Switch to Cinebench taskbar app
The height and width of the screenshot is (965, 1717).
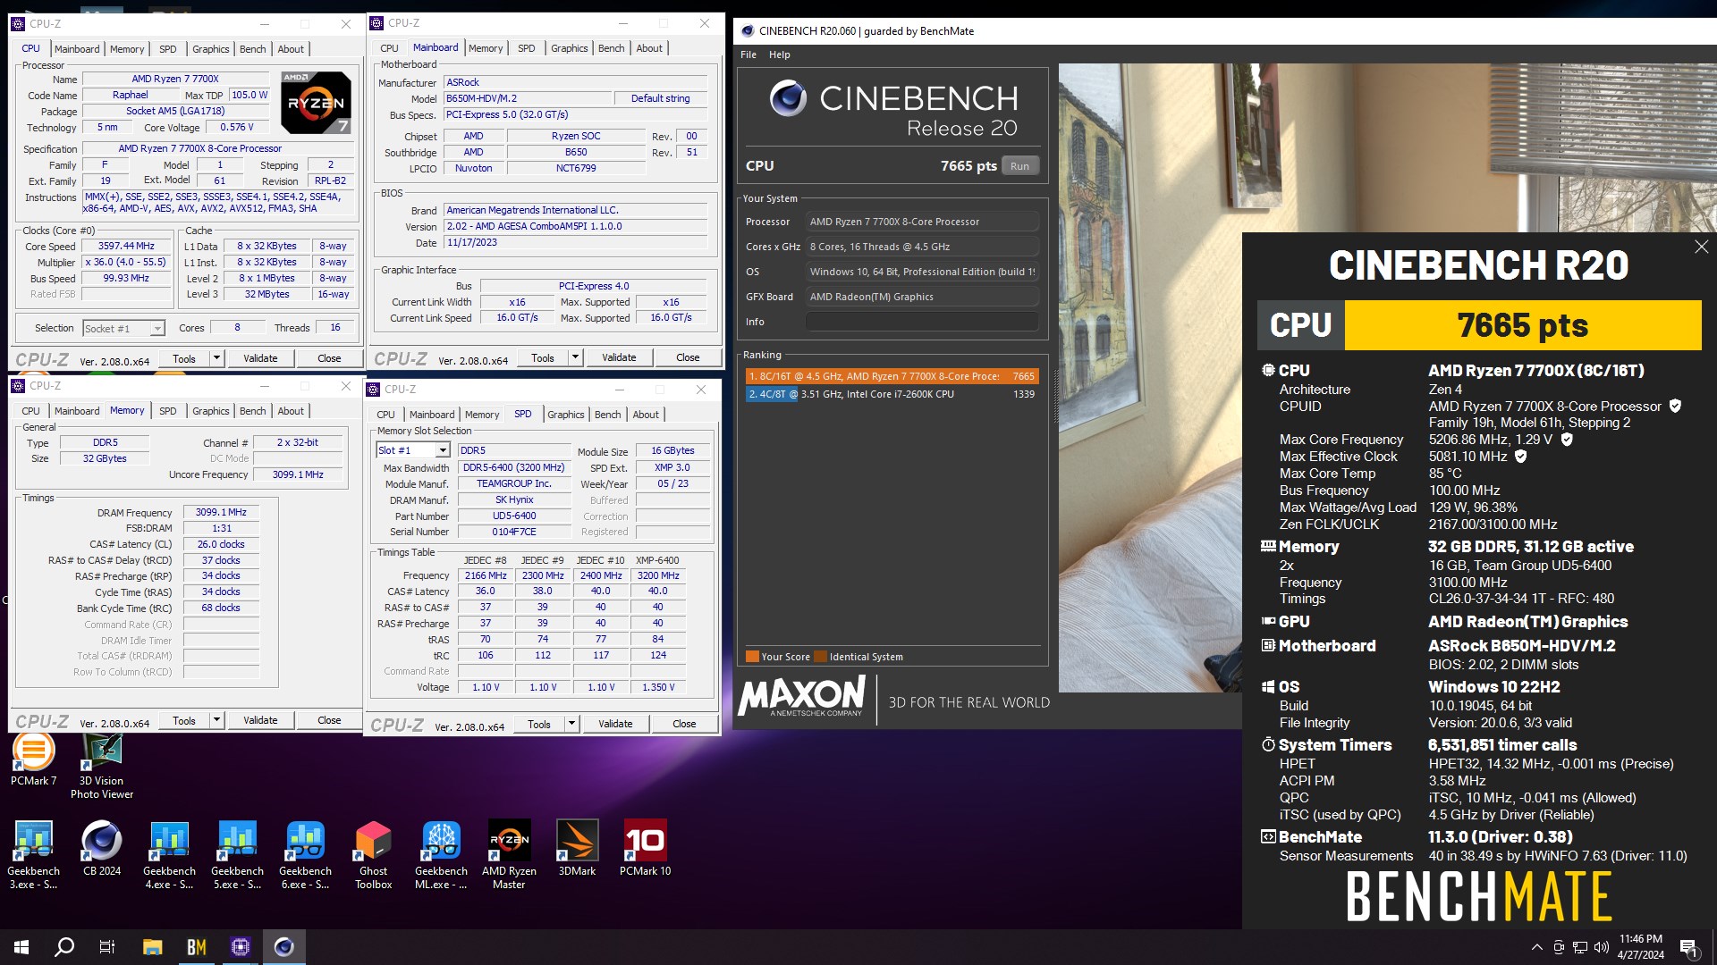[283, 947]
